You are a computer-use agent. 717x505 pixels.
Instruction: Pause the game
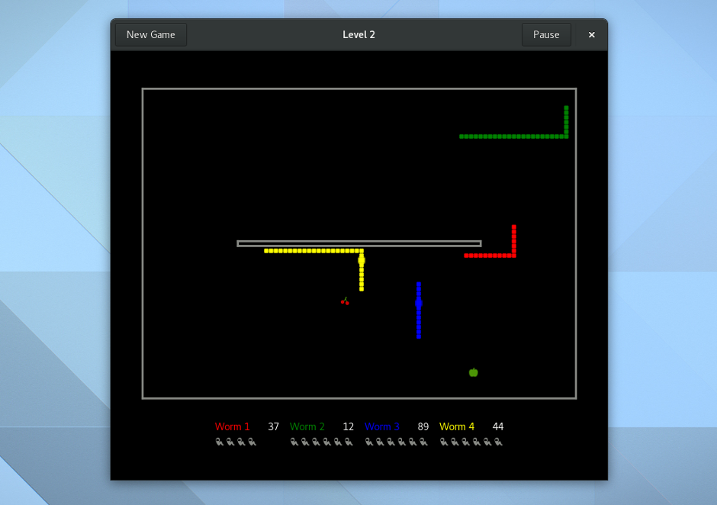tap(546, 34)
